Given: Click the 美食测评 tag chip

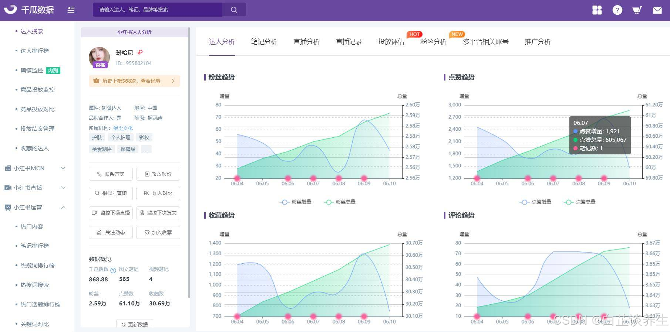Looking at the screenshot, I should point(102,149).
